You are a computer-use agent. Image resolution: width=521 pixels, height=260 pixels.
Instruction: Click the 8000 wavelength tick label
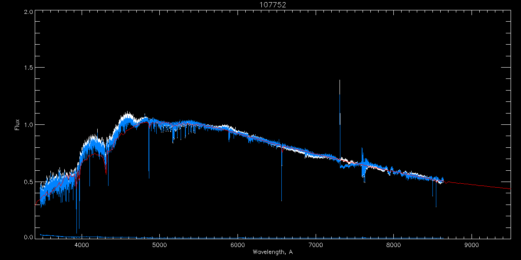(394, 245)
